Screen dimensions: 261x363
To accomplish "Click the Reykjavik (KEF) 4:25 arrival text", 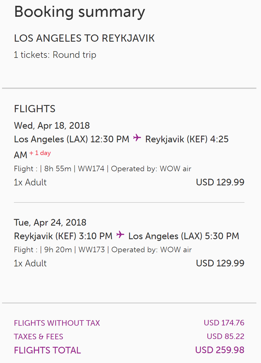I will (187, 139).
